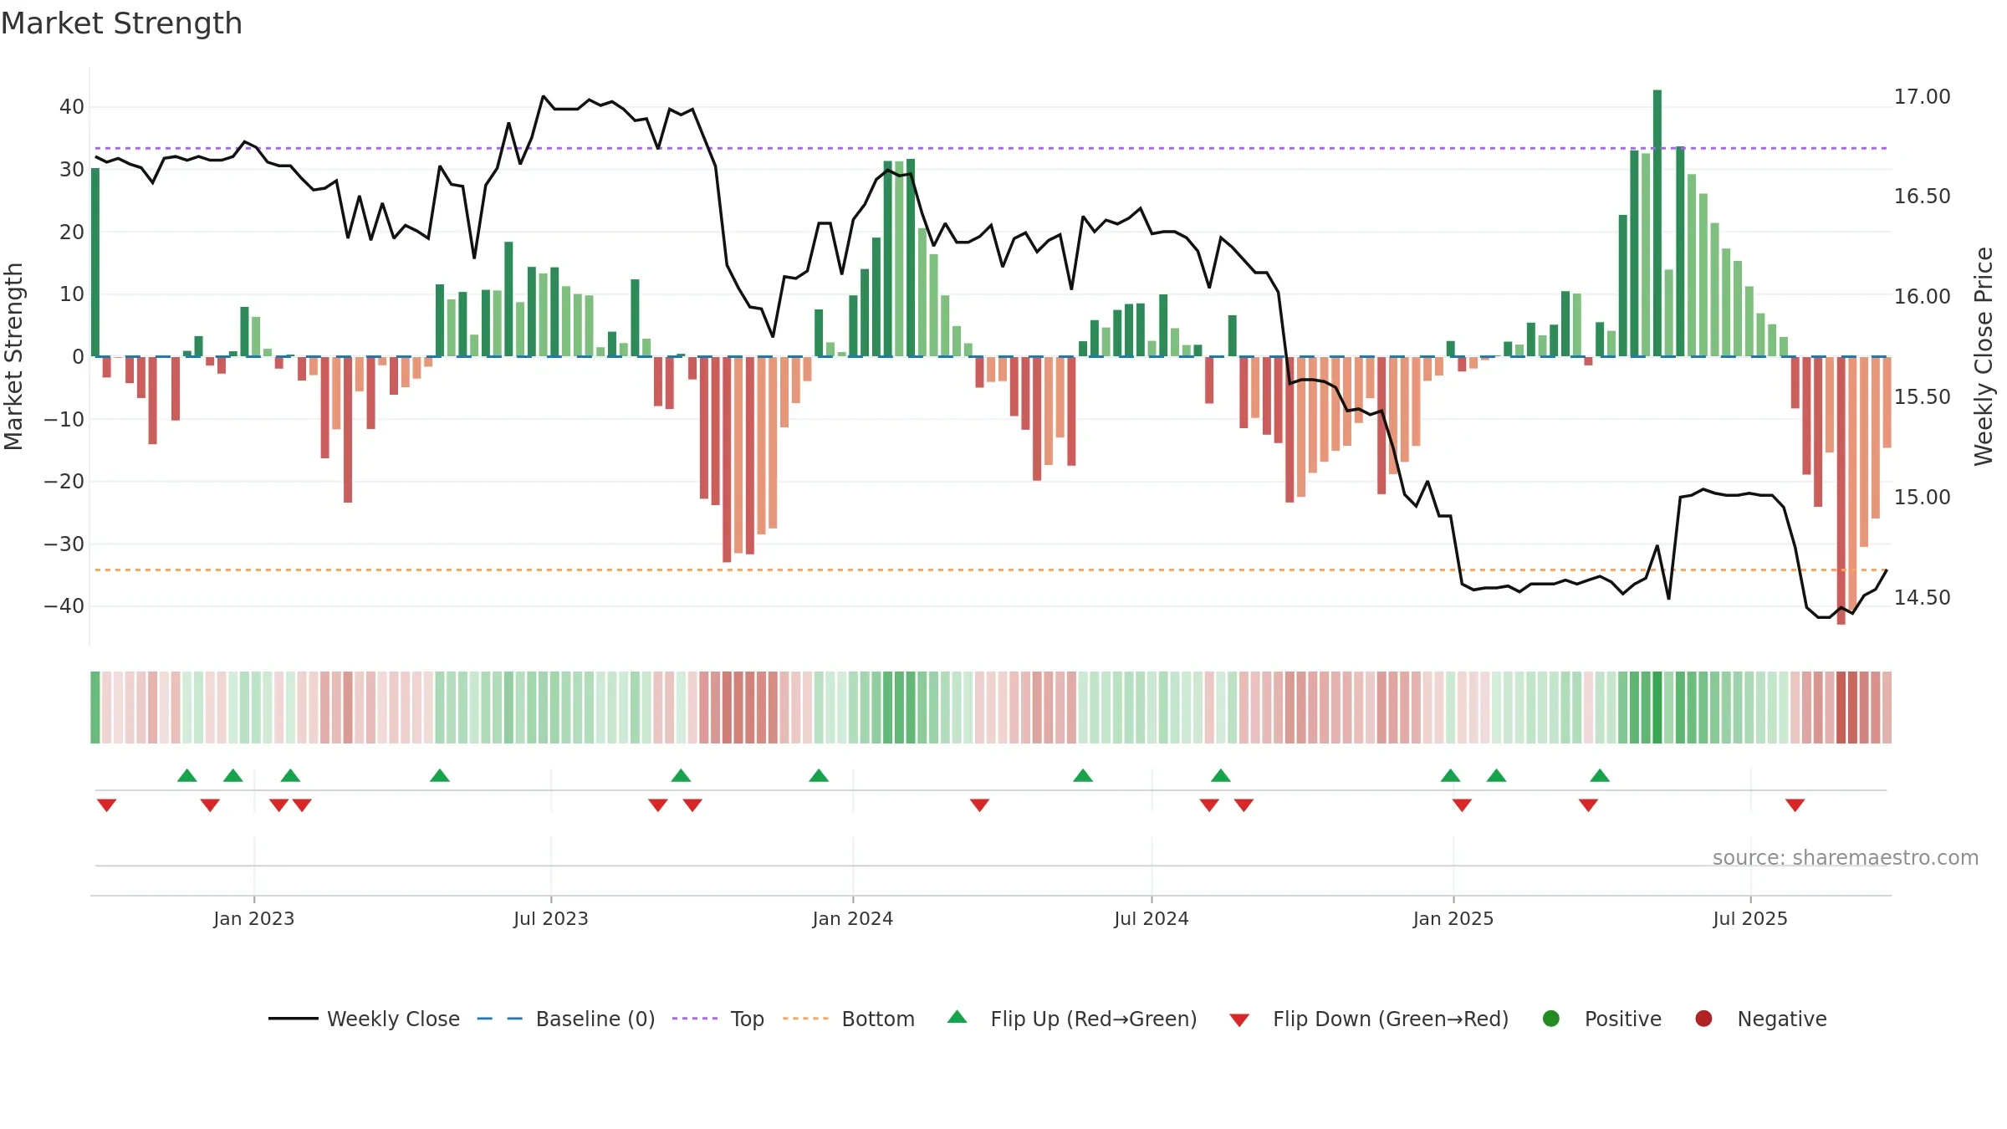The height and width of the screenshot is (1129, 2007).
Task: Click the Jul 2024 x-axis label
Action: pos(1152,919)
